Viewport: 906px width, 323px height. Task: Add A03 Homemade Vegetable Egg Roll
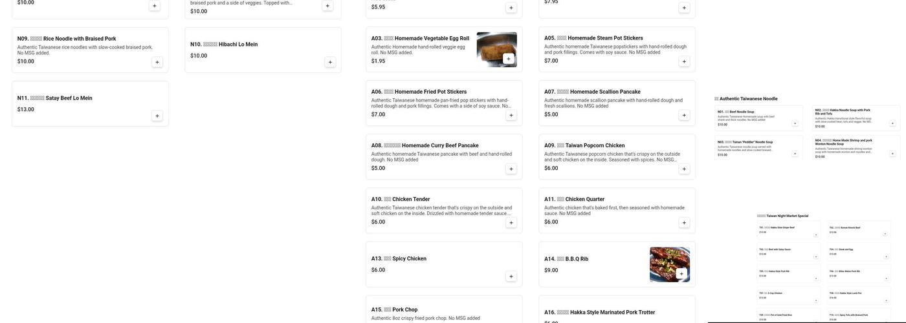pos(508,59)
